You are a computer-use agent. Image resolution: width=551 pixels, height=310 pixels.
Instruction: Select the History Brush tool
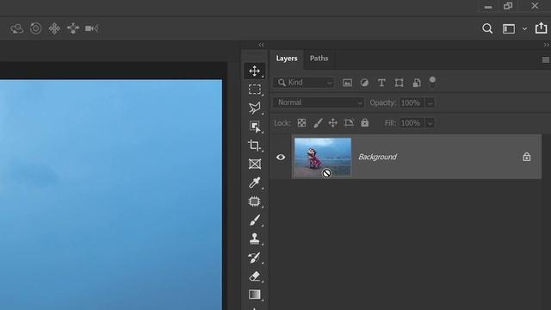(x=255, y=257)
